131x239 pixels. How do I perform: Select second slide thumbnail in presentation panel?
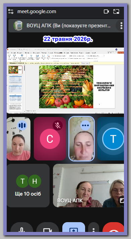15,79
